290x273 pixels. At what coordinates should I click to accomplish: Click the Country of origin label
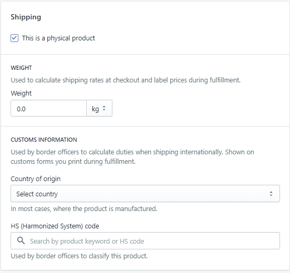[36, 179]
